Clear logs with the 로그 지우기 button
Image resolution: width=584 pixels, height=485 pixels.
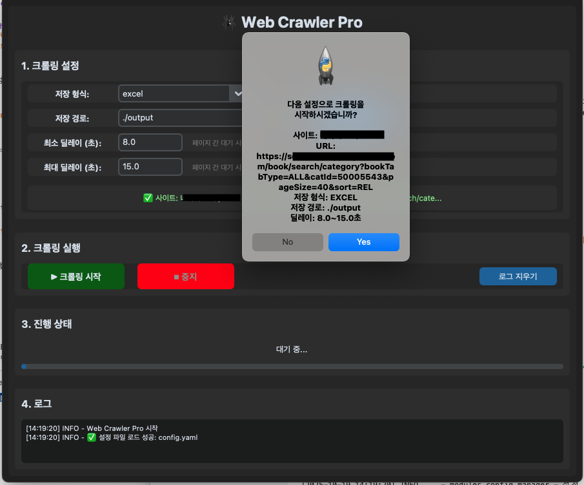(x=518, y=276)
